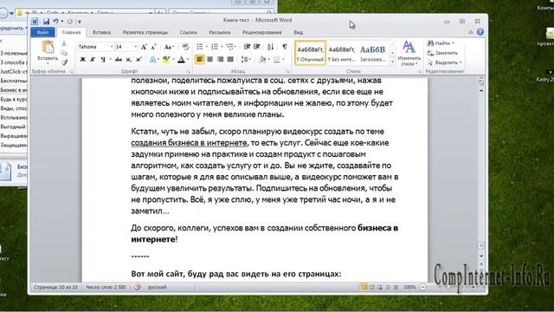Viewport: 554px width, 312px height.
Task: Increase font size with Grow Font
Action: [144, 47]
